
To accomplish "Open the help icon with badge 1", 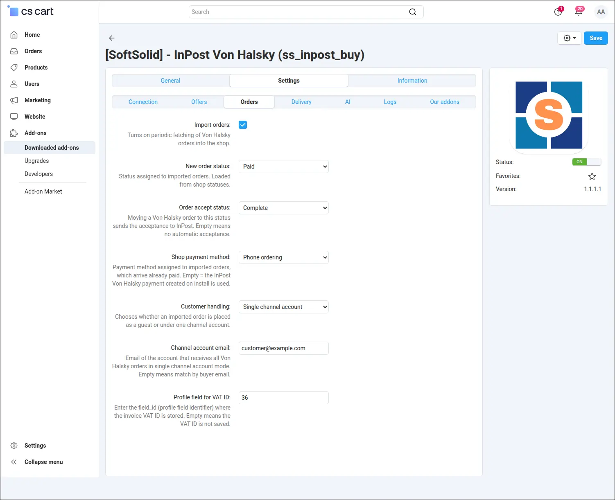I will tap(558, 11).
